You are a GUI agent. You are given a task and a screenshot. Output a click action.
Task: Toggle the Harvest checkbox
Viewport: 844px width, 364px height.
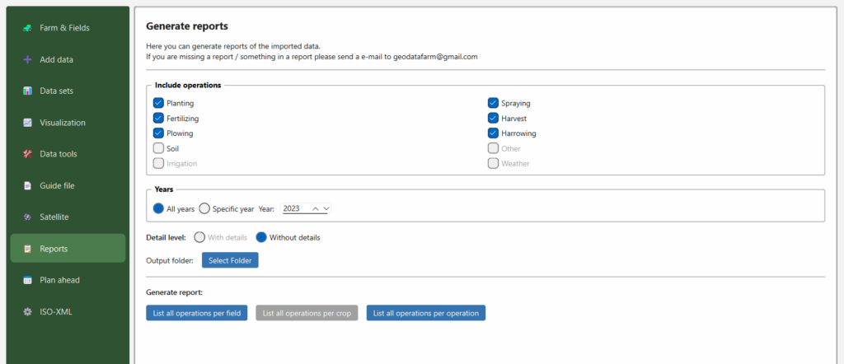click(x=493, y=118)
